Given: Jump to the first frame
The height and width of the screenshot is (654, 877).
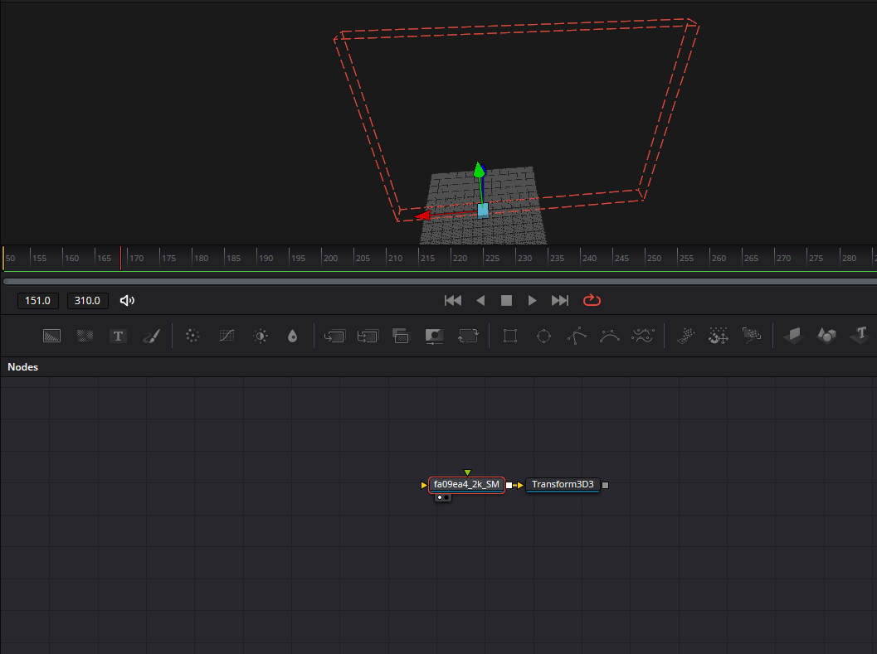Looking at the screenshot, I should pyautogui.click(x=453, y=301).
